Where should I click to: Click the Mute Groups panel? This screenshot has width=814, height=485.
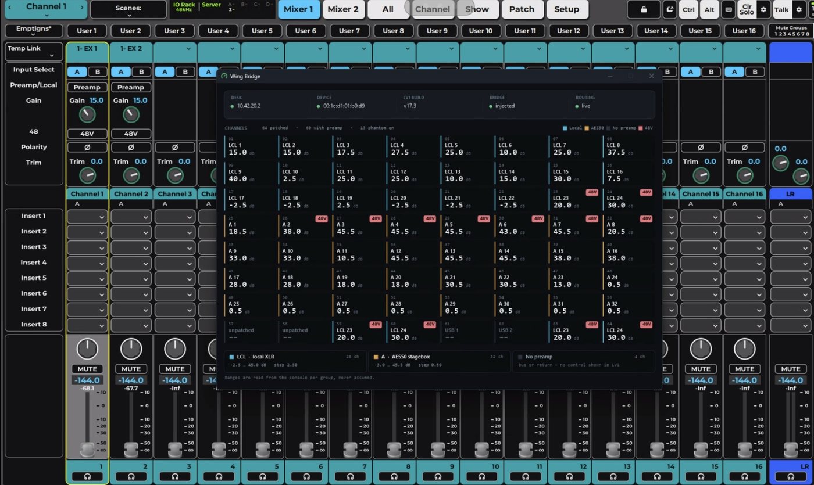coord(791,31)
